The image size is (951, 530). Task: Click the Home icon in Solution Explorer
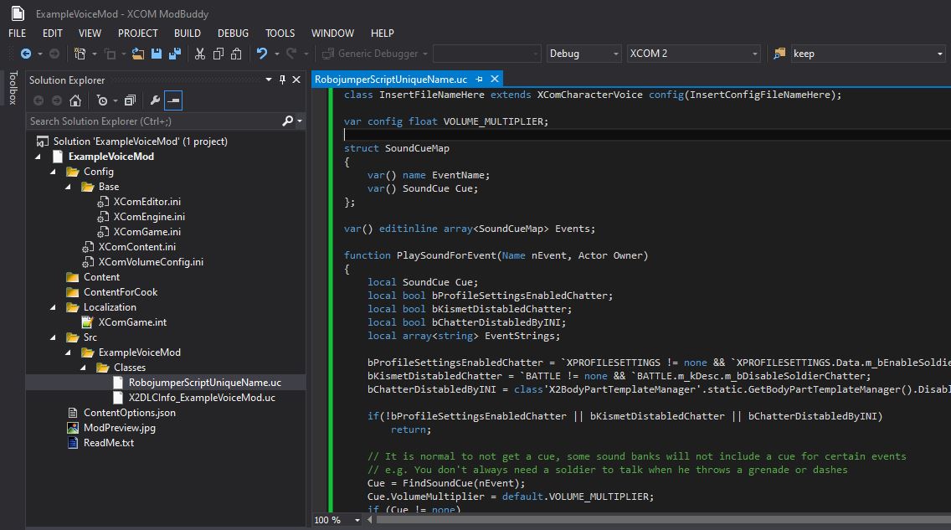point(75,100)
